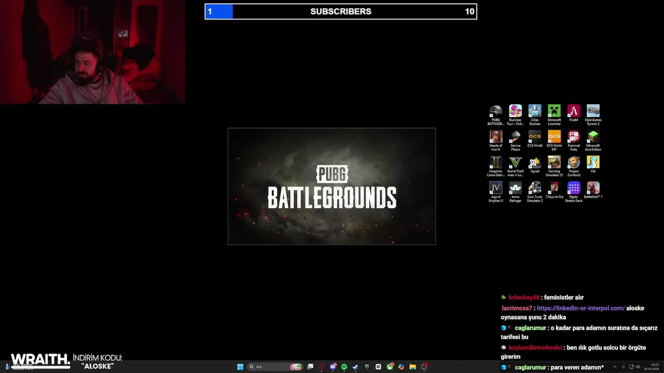Viewport: 664px width, 373px height.
Task: Select Euro Truck Simulator 2 shortcut
Action: (535, 192)
